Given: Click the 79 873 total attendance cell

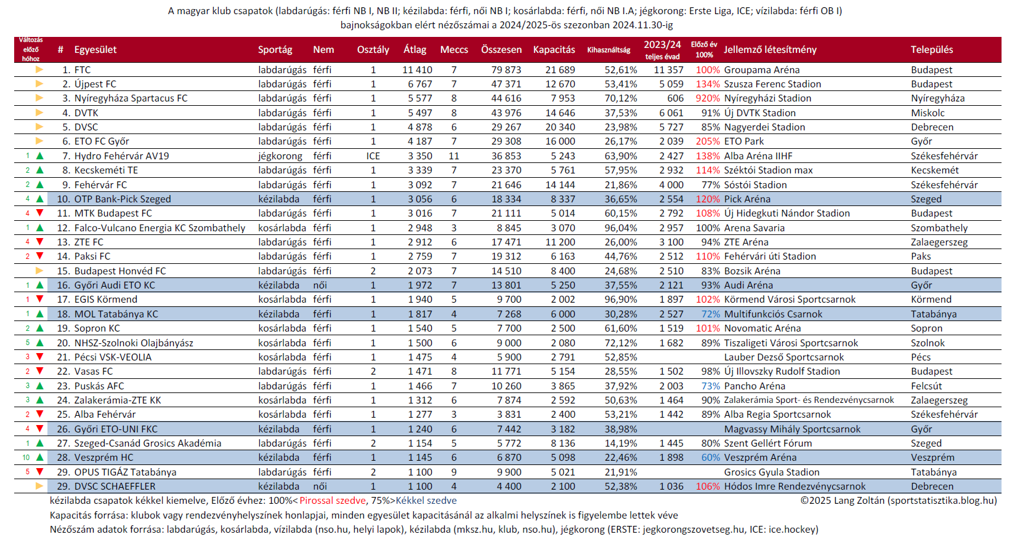Looking at the screenshot, I should 506,70.
